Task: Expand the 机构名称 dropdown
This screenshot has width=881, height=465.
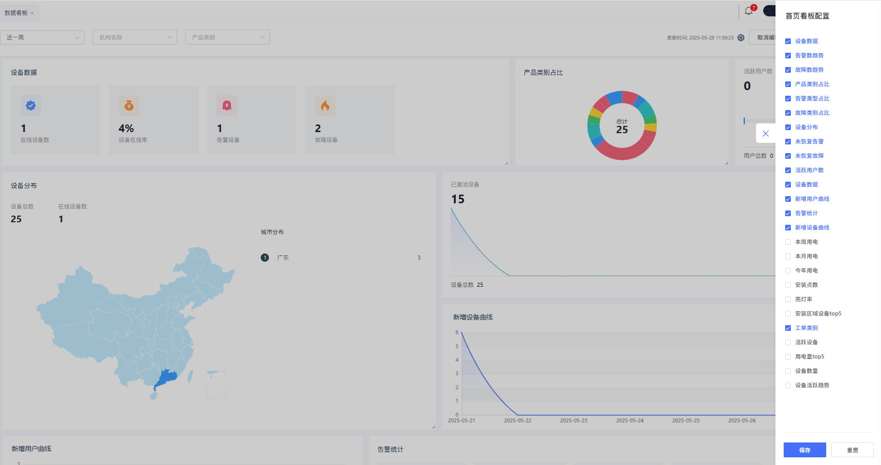Action: [135, 37]
